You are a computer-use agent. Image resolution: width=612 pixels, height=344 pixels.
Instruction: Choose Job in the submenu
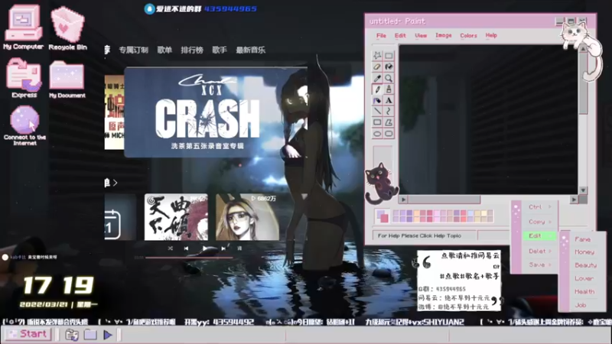coord(581,305)
